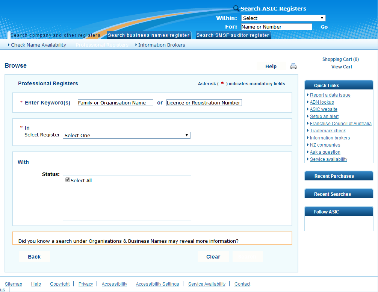
Task: Click the Name or Number search field
Action: [x=277, y=27]
